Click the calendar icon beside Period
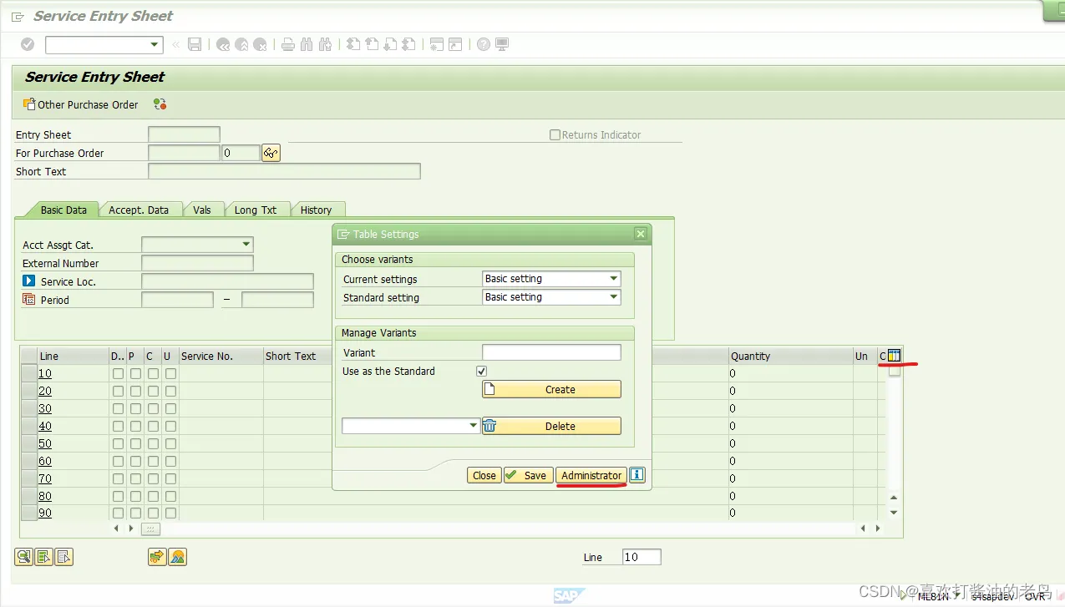 (x=29, y=300)
